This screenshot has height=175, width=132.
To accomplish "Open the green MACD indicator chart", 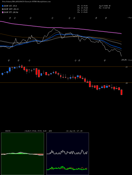I will pos(22,154).
